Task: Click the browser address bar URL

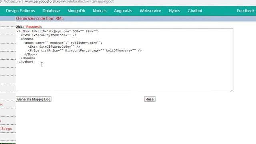Action: point(69,2)
